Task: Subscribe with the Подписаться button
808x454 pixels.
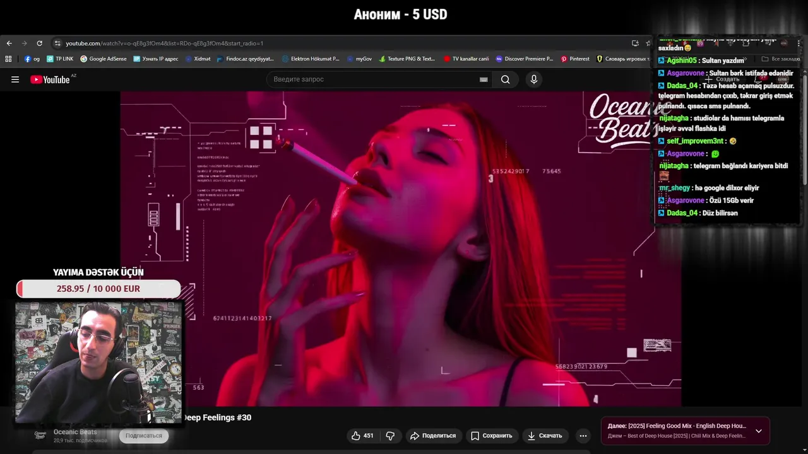Action: point(143,436)
